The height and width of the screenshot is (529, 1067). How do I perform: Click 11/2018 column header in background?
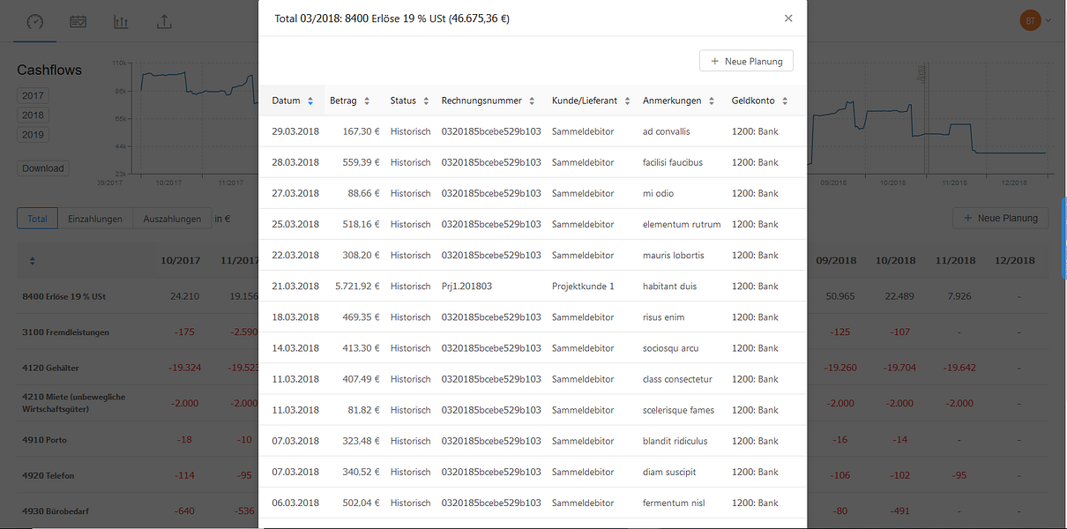957,261
